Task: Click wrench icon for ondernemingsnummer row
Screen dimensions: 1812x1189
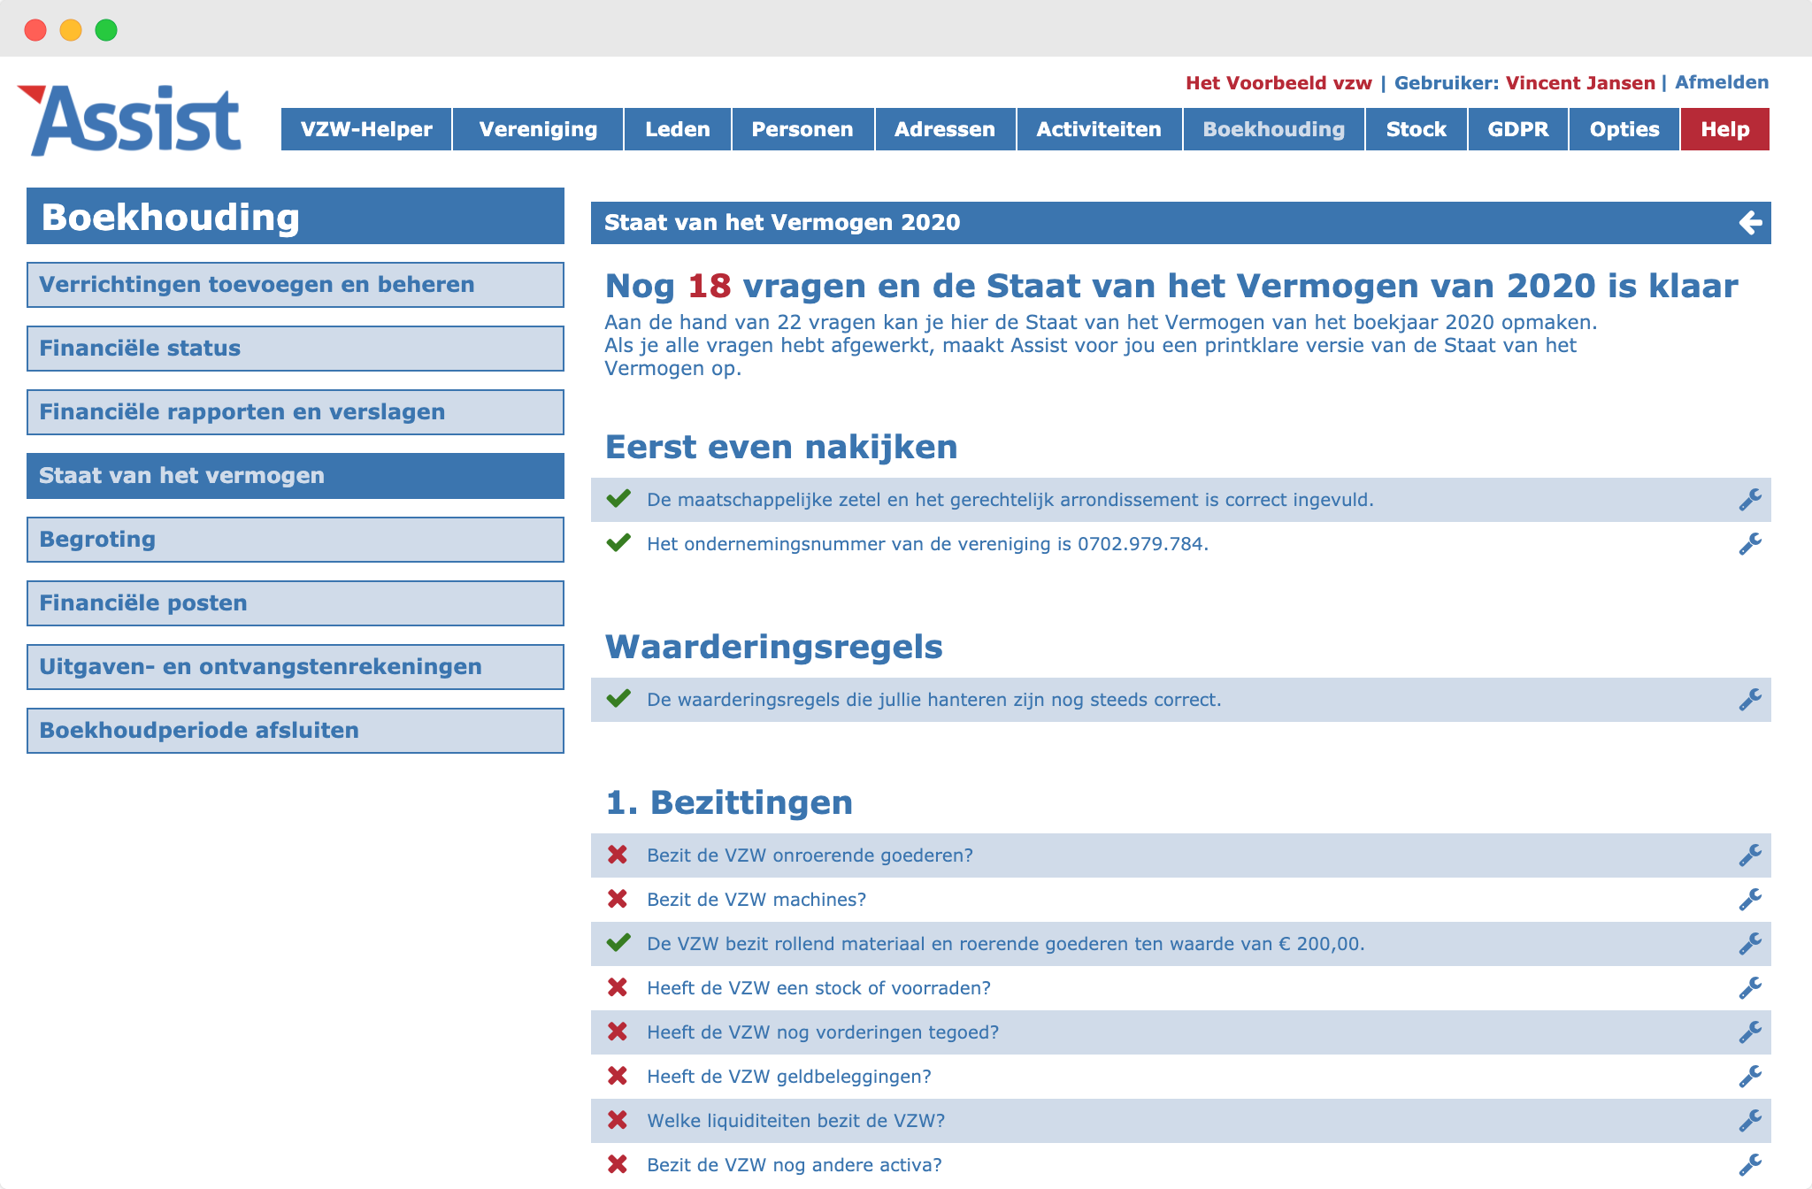Action: tap(1750, 544)
